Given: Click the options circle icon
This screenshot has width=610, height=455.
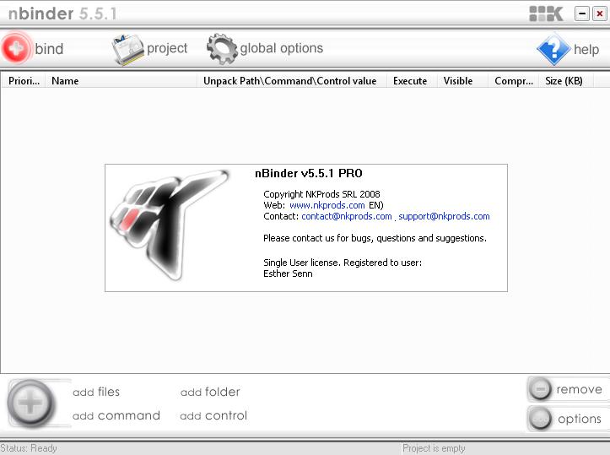Looking at the screenshot, I should pos(540,419).
